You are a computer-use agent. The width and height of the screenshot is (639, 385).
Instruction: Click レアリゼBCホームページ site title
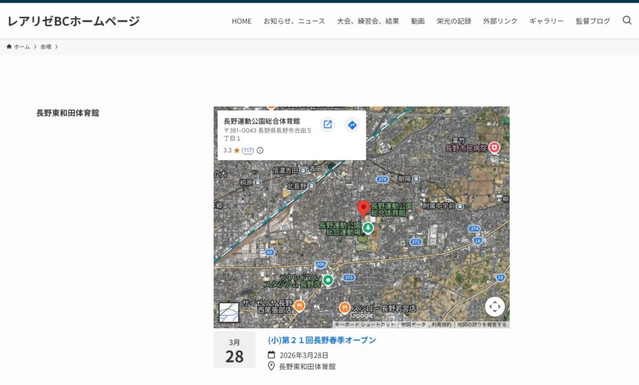tap(74, 21)
